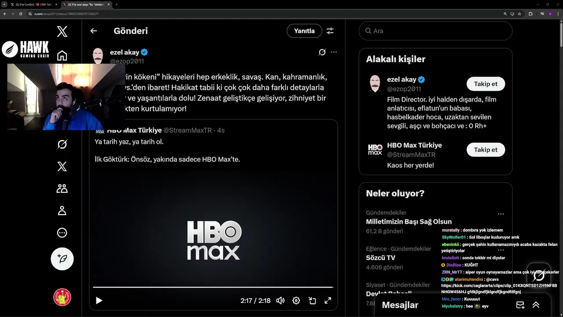Go back with the Gönderi back arrow
The height and width of the screenshot is (317, 563).
click(93, 31)
